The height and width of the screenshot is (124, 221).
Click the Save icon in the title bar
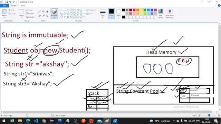point(7,2)
